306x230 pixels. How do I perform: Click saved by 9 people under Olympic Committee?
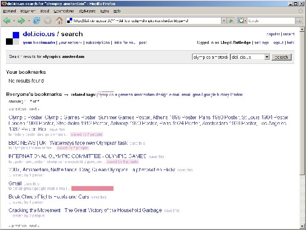point(122,162)
